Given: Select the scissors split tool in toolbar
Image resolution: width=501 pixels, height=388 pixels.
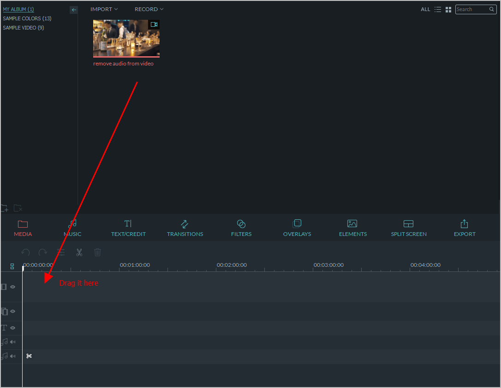Looking at the screenshot, I should (x=79, y=252).
